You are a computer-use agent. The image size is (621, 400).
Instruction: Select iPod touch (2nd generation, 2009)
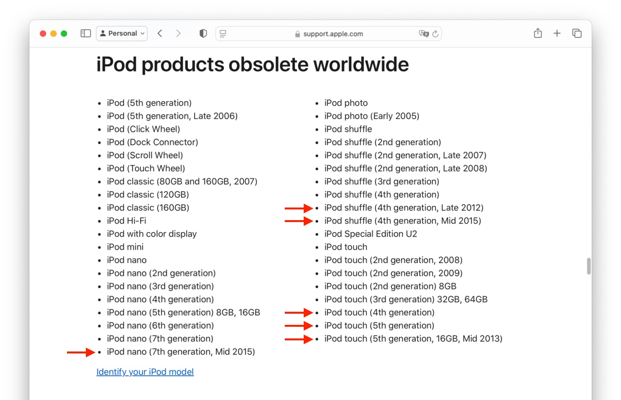[x=393, y=273]
